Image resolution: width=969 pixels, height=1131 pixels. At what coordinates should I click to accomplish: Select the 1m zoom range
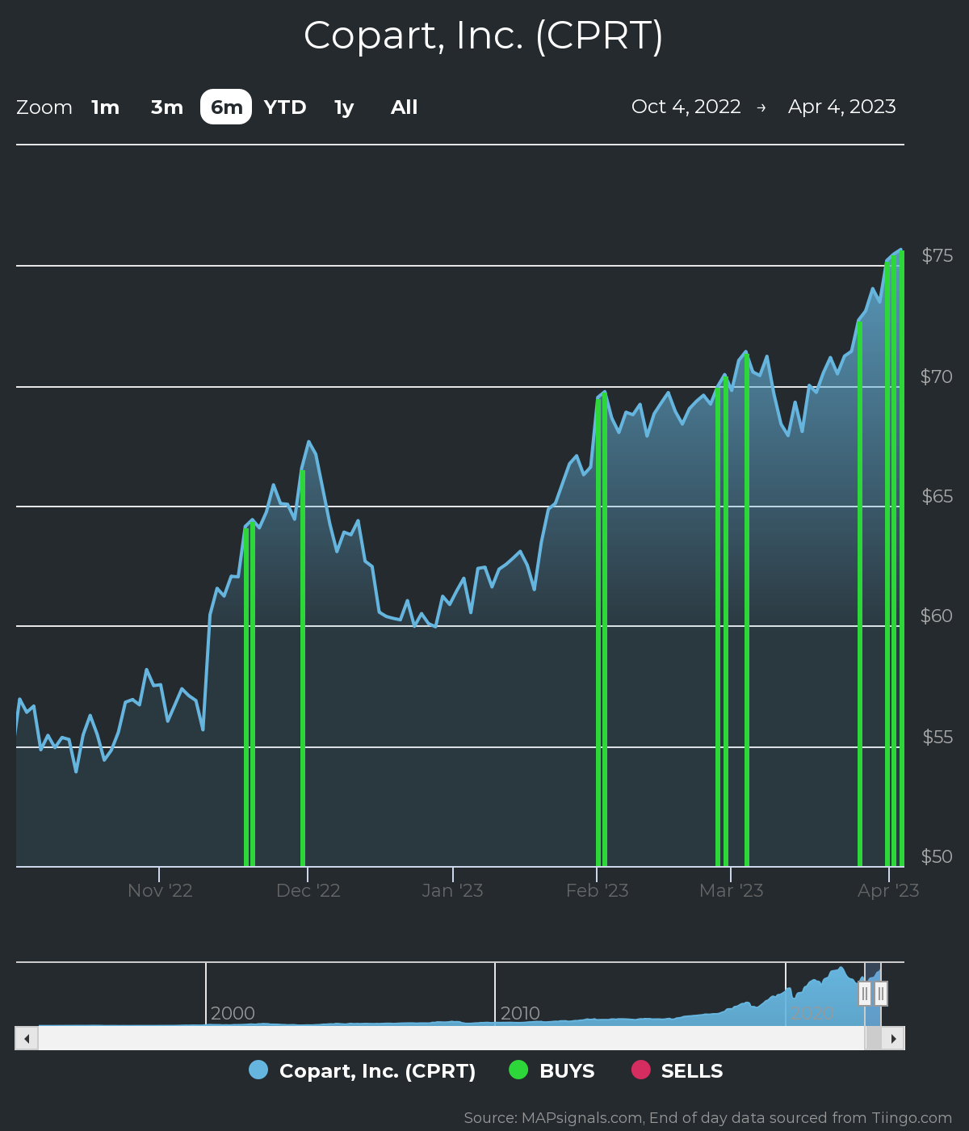(106, 107)
